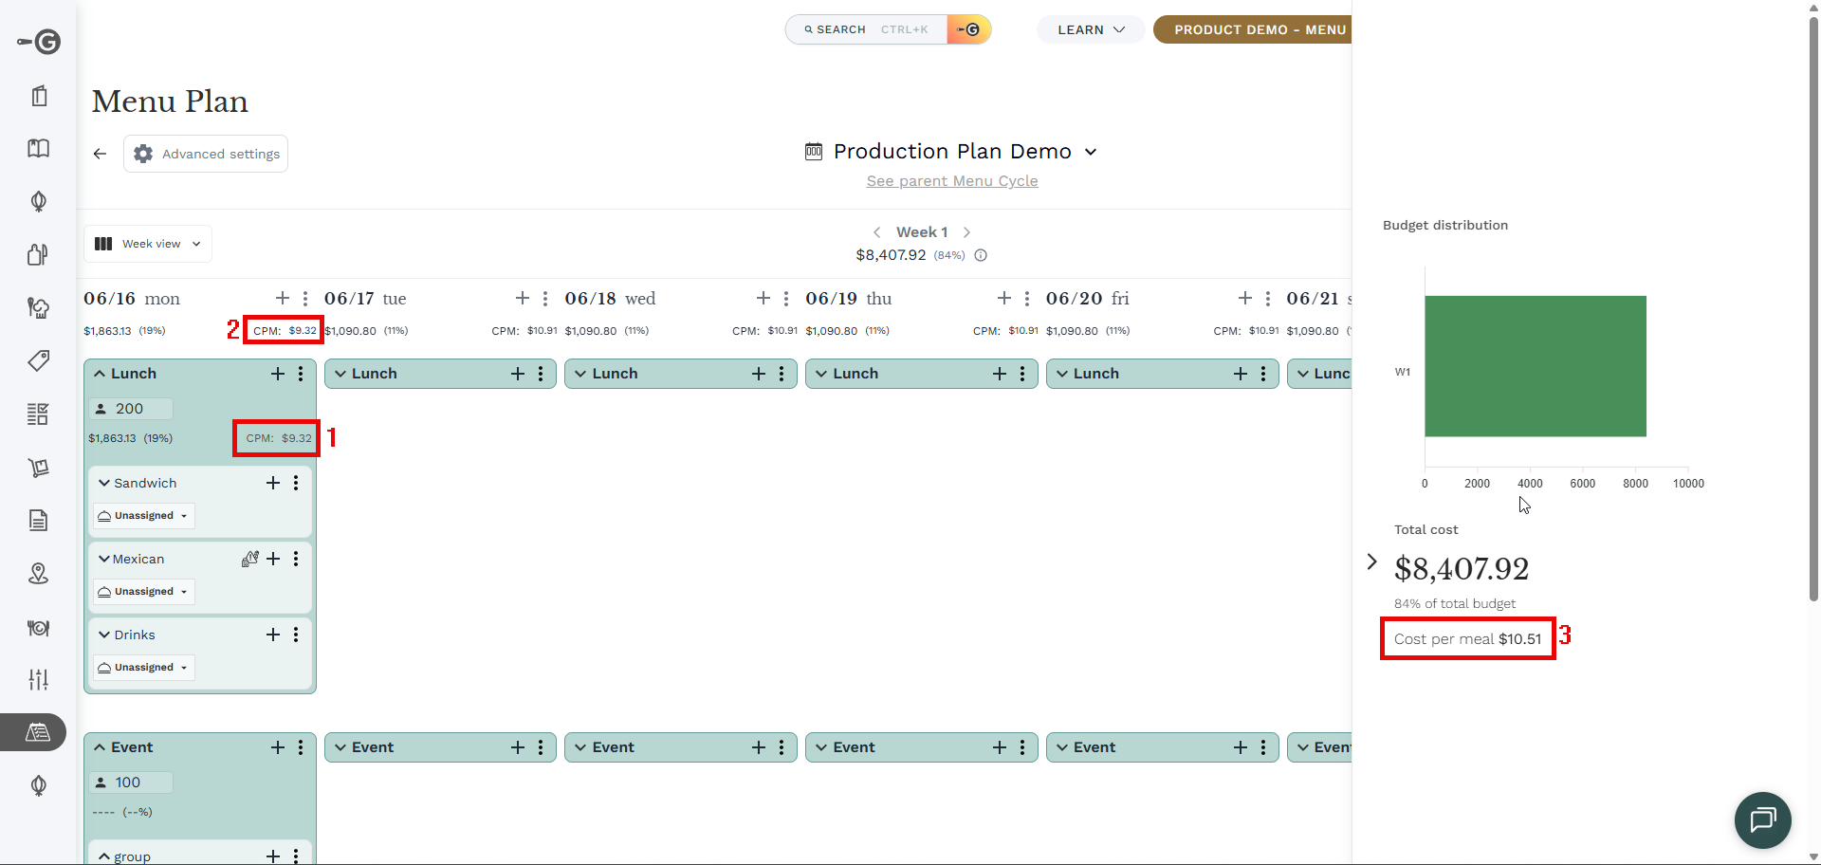The image size is (1821, 865).
Task: Open the LEARN dropdown menu
Action: (1091, 29)
